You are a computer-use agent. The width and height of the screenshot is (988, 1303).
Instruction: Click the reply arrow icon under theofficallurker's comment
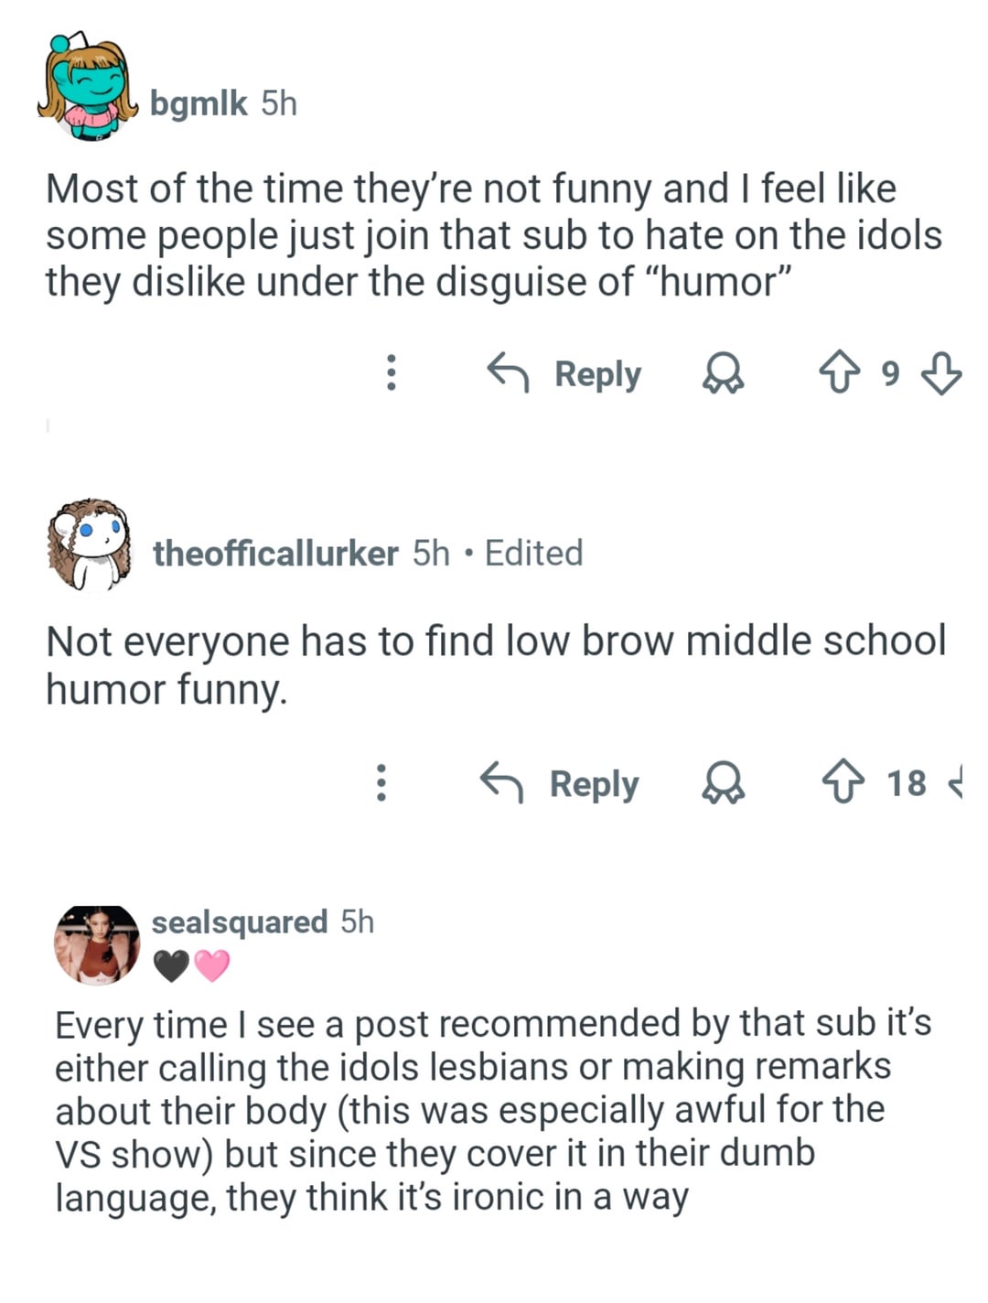click(x=502, y=783)
